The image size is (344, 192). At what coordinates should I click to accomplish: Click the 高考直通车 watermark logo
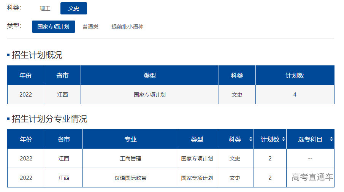pos(312,177)
